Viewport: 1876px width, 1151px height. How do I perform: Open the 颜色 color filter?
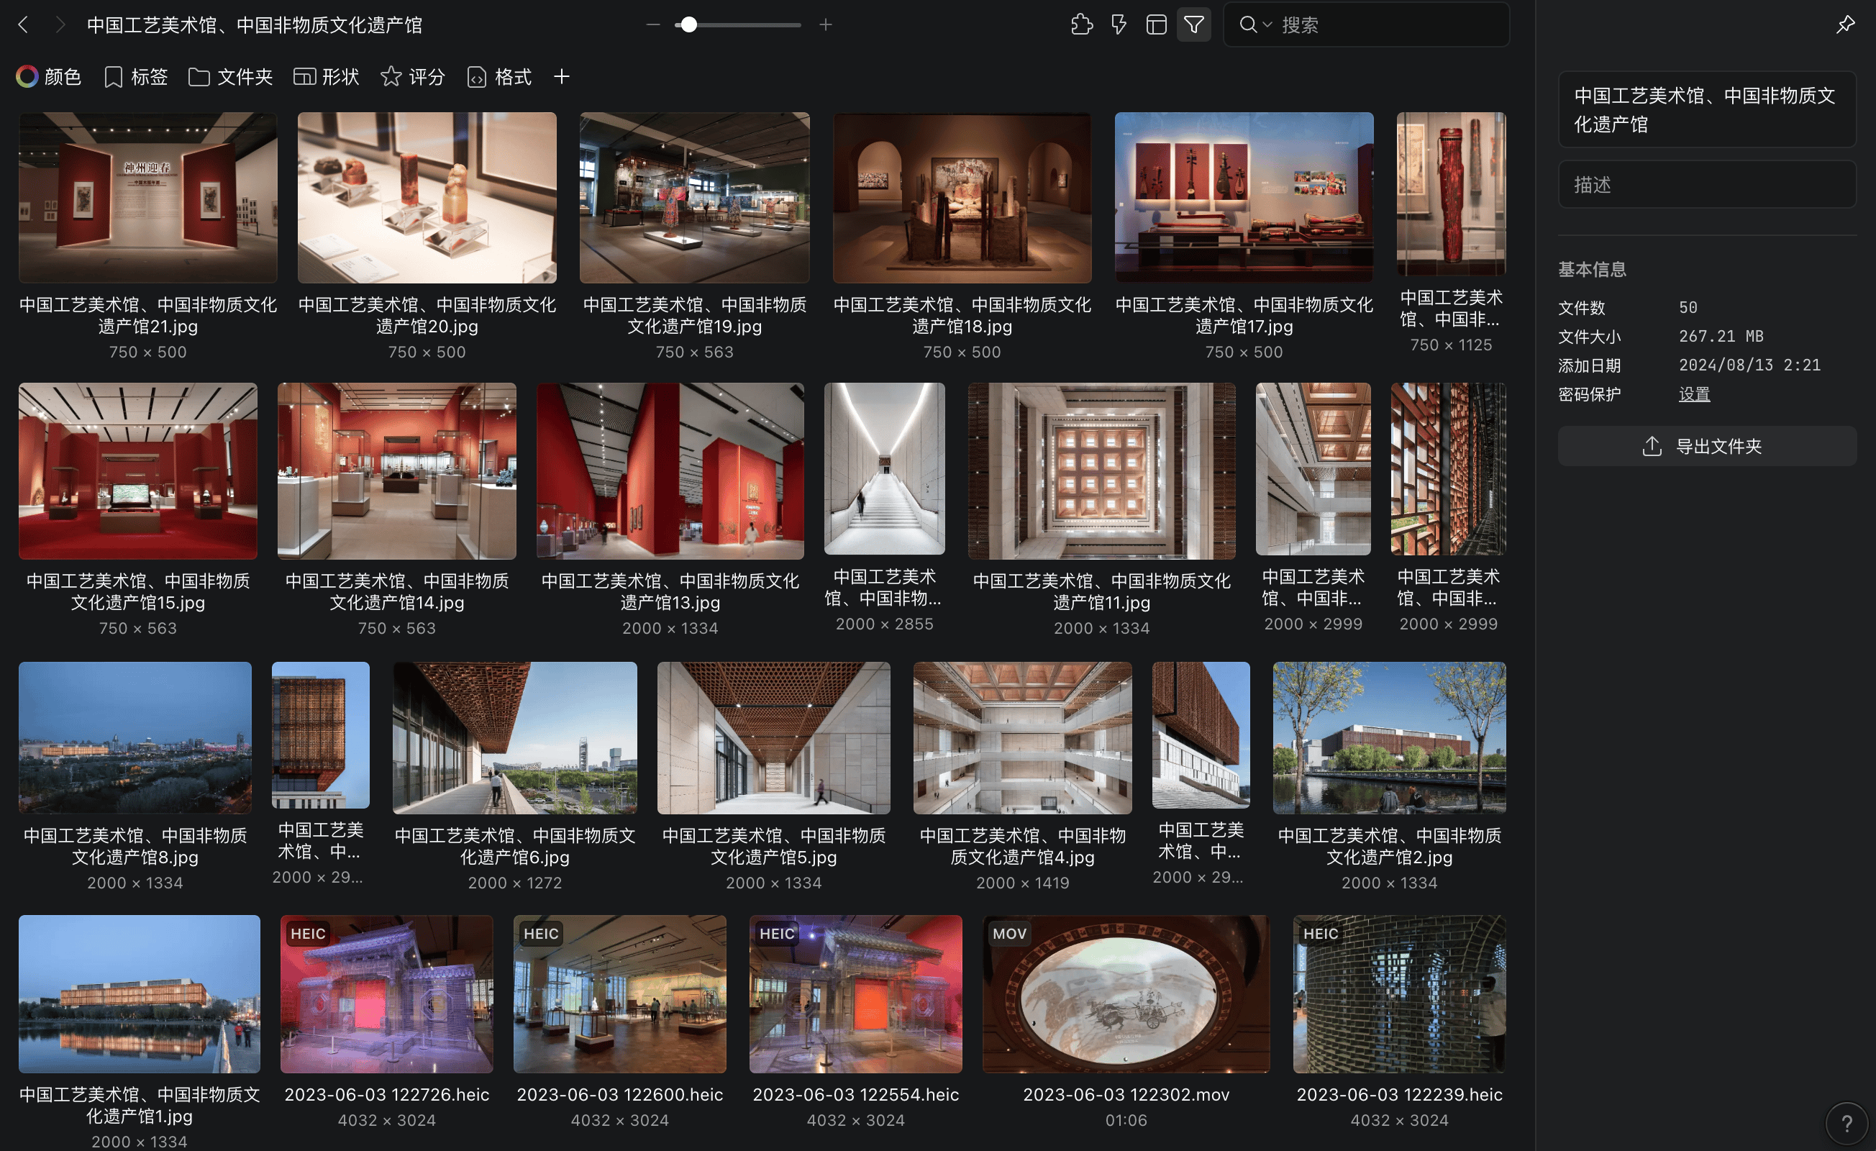click(x=49, y=77)
